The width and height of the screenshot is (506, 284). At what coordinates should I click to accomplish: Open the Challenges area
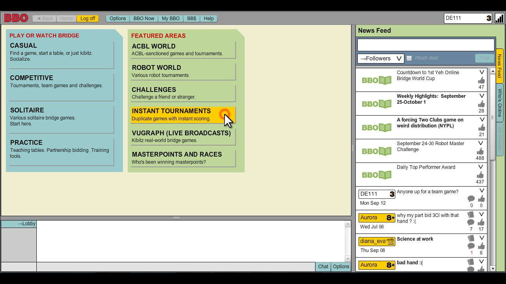pos(183,93)
